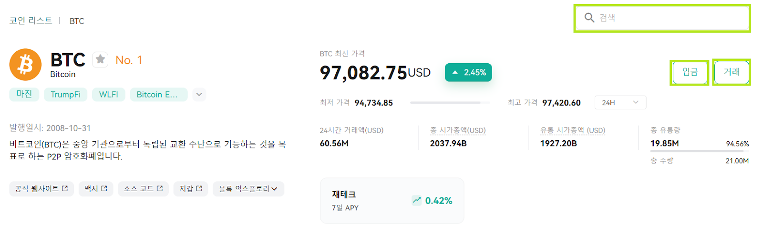Click the 2.45% price change badge
The image size is (763, 233).
click(468, 72)
